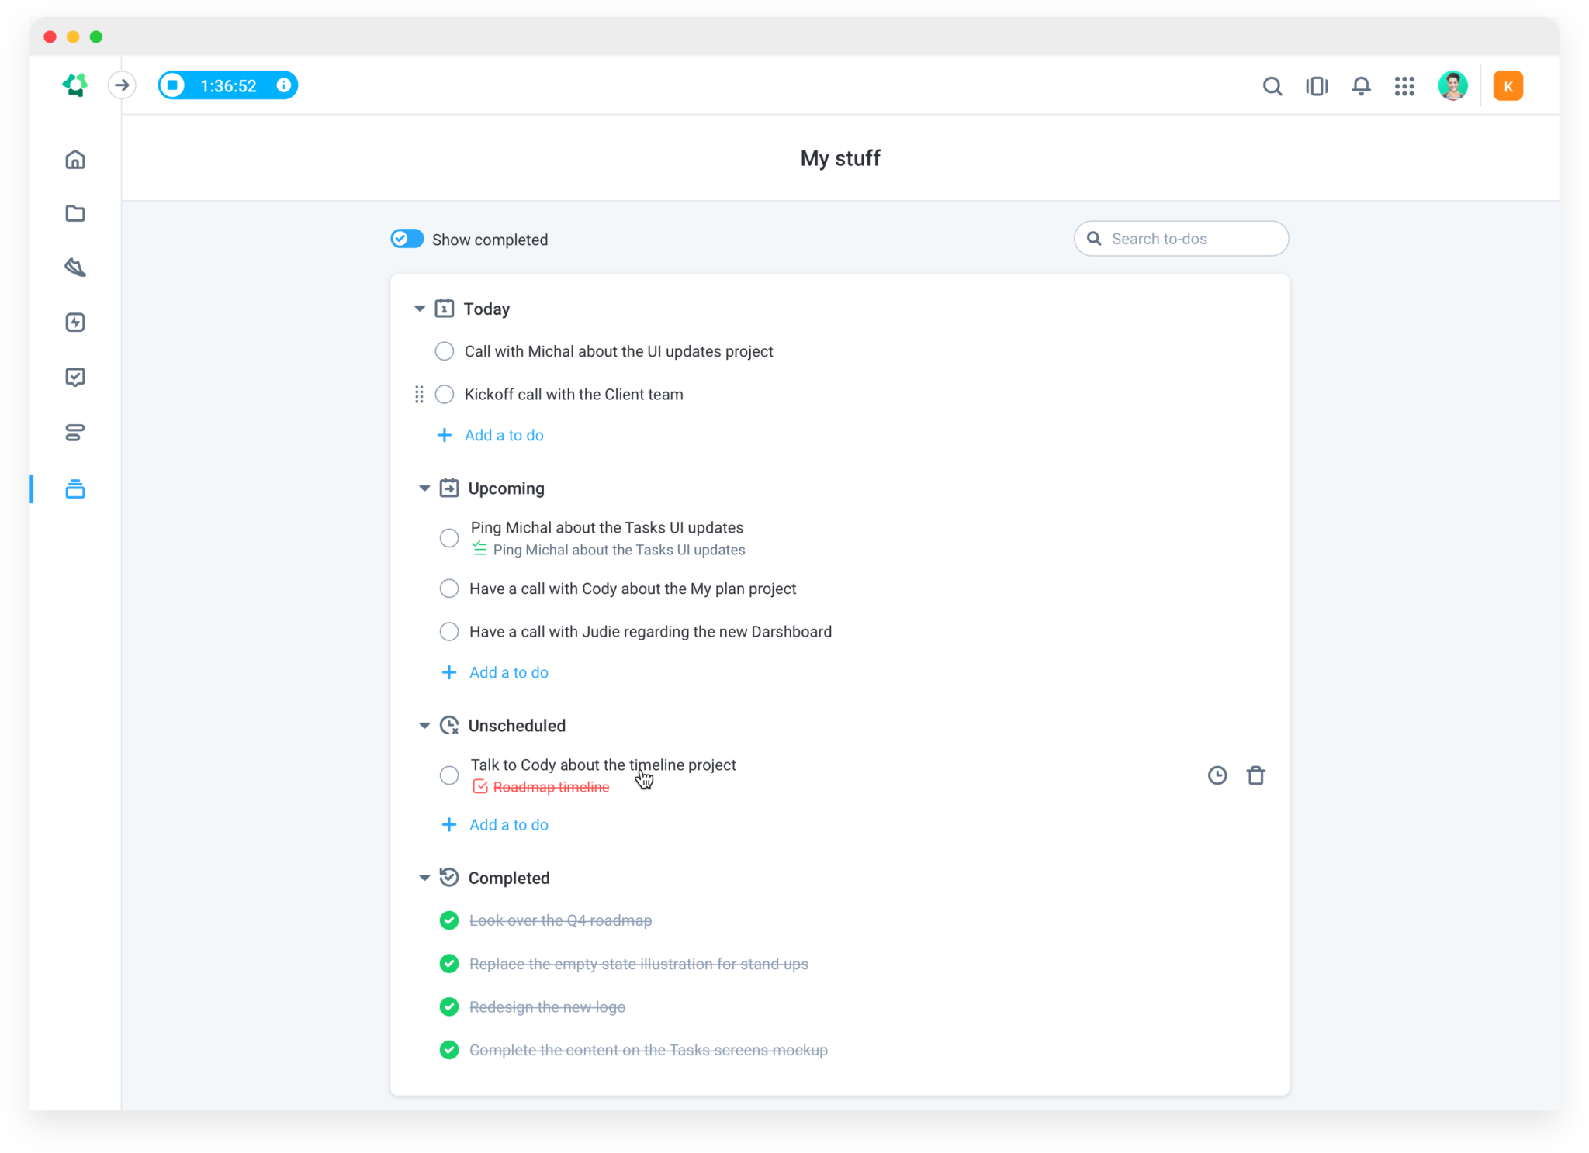This screenshot has height=1153, width=1589.
Task: Schedule Talk to Cody with clock icon
Action: pos(1217,775)
